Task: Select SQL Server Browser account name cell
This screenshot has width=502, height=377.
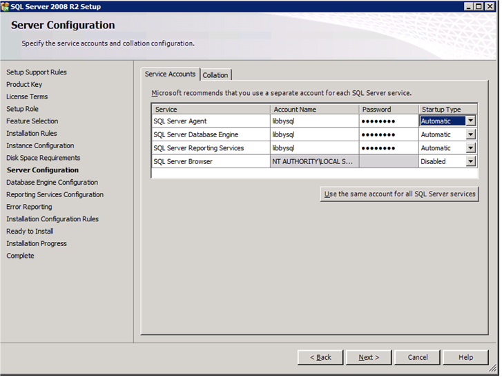Action: 314,161
